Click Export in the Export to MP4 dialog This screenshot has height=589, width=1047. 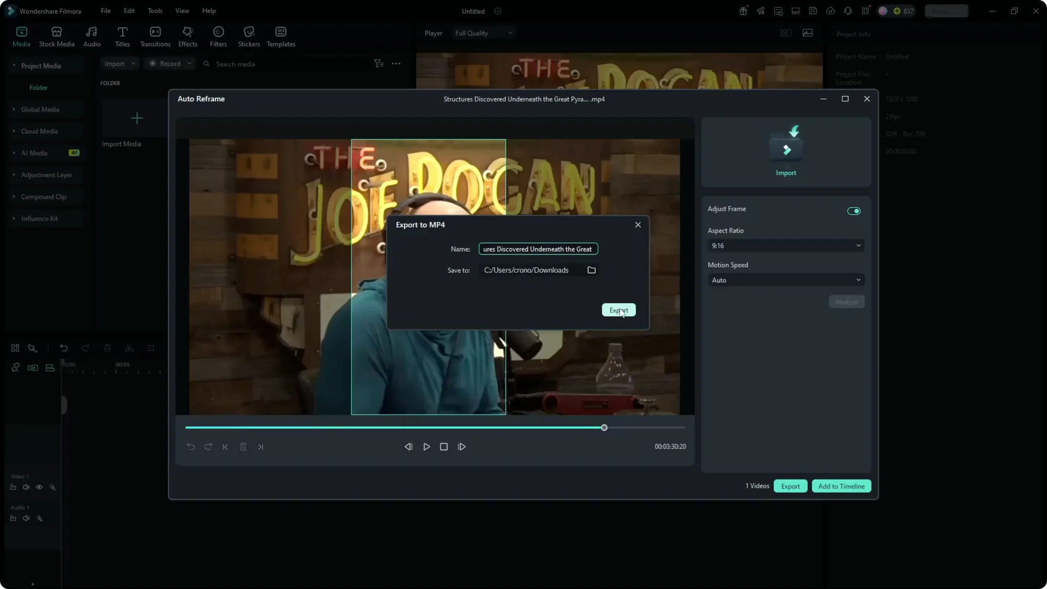point(618,310)
